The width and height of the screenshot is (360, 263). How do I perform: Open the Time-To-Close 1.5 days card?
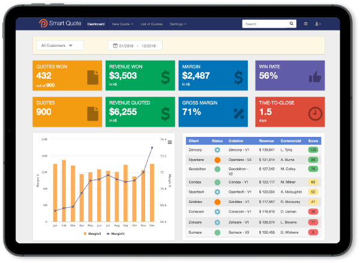pyautogui.click(x=290, y=112)
